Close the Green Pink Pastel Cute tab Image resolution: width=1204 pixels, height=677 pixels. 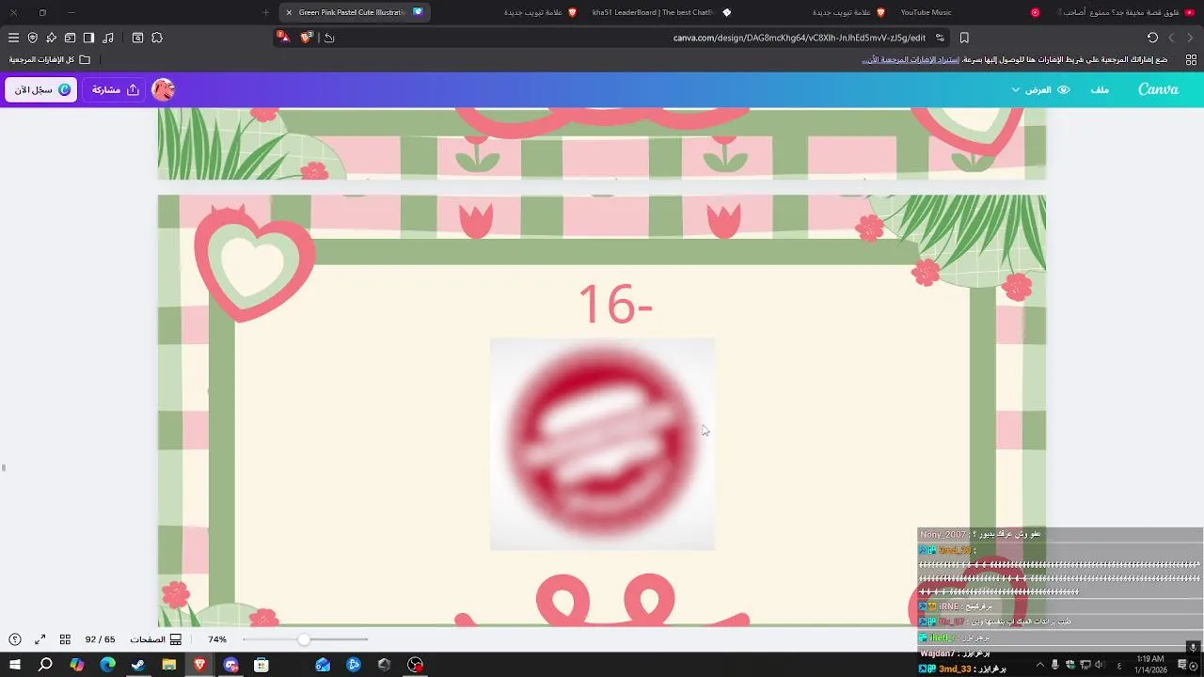289,12
